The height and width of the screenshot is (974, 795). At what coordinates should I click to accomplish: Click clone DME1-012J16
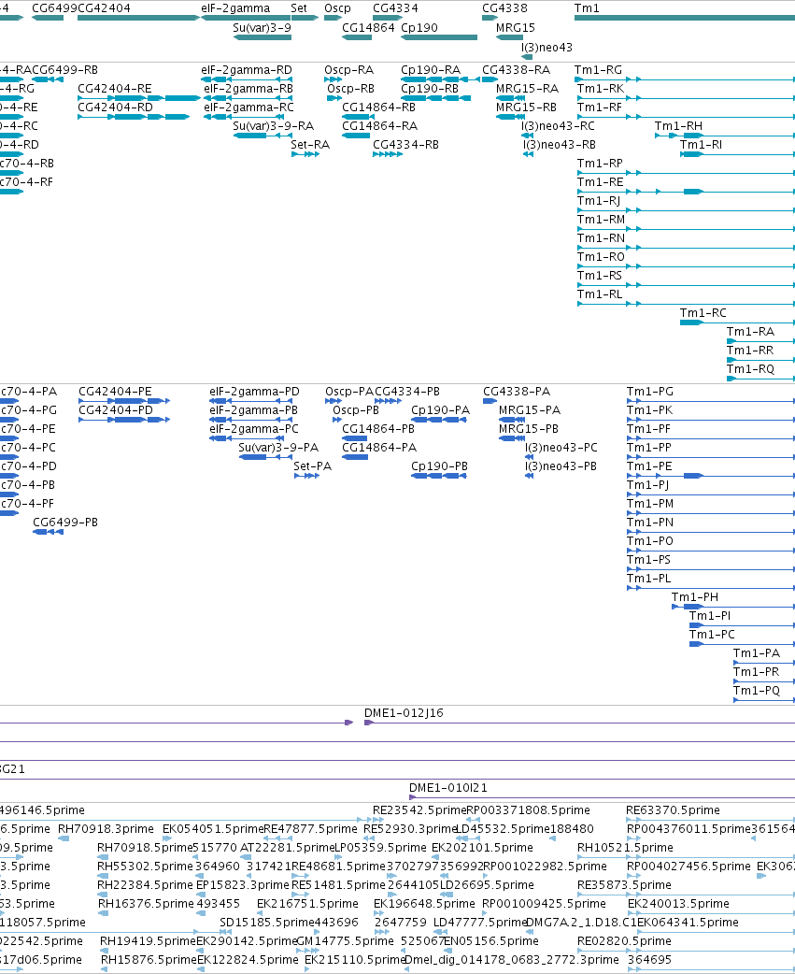coord(404,712)
